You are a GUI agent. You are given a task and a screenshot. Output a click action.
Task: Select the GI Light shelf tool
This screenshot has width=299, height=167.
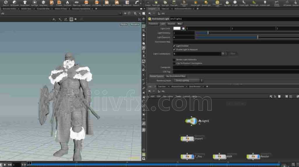235,3
